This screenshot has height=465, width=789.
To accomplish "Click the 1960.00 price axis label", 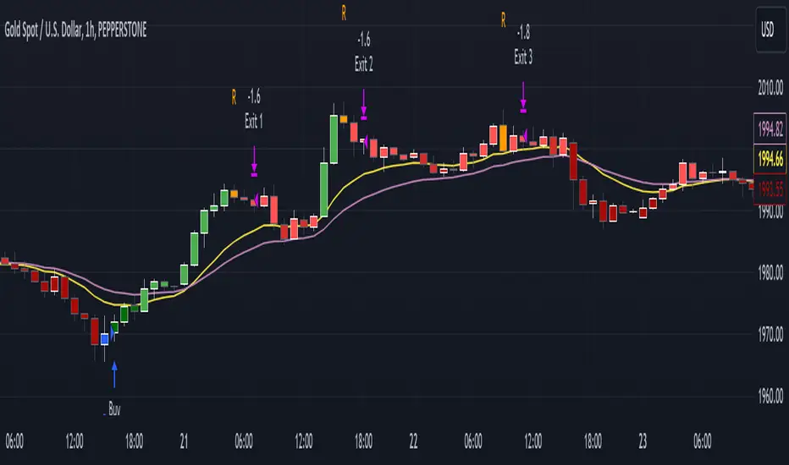I will pyautogui.click(x=770, y=397).
